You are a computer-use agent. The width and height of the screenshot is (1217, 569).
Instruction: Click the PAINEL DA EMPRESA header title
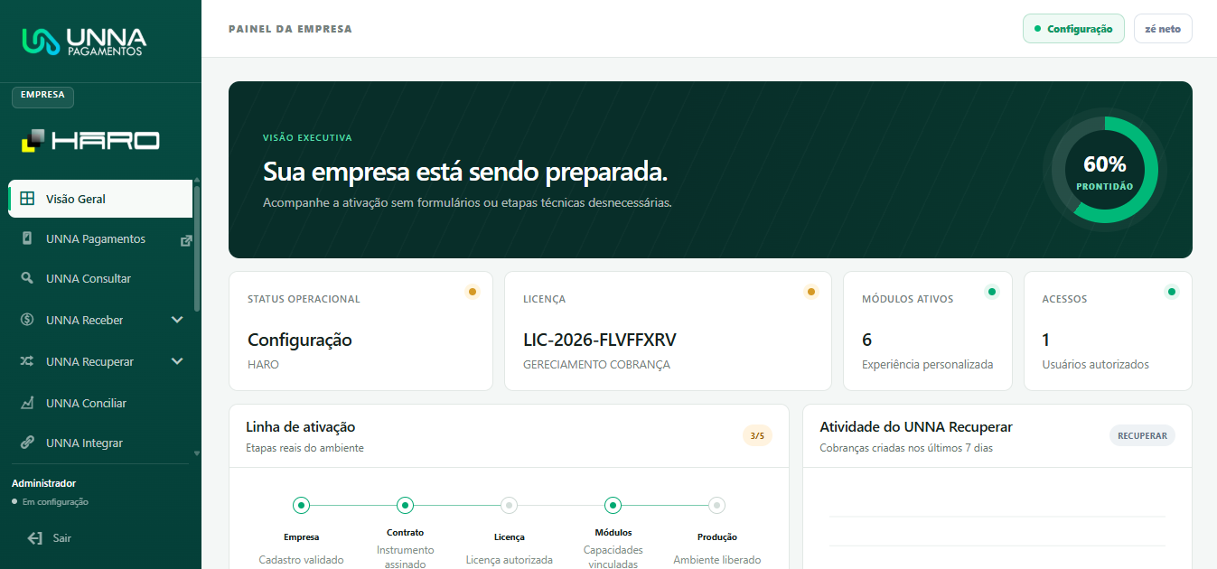[x=290, y=29]
